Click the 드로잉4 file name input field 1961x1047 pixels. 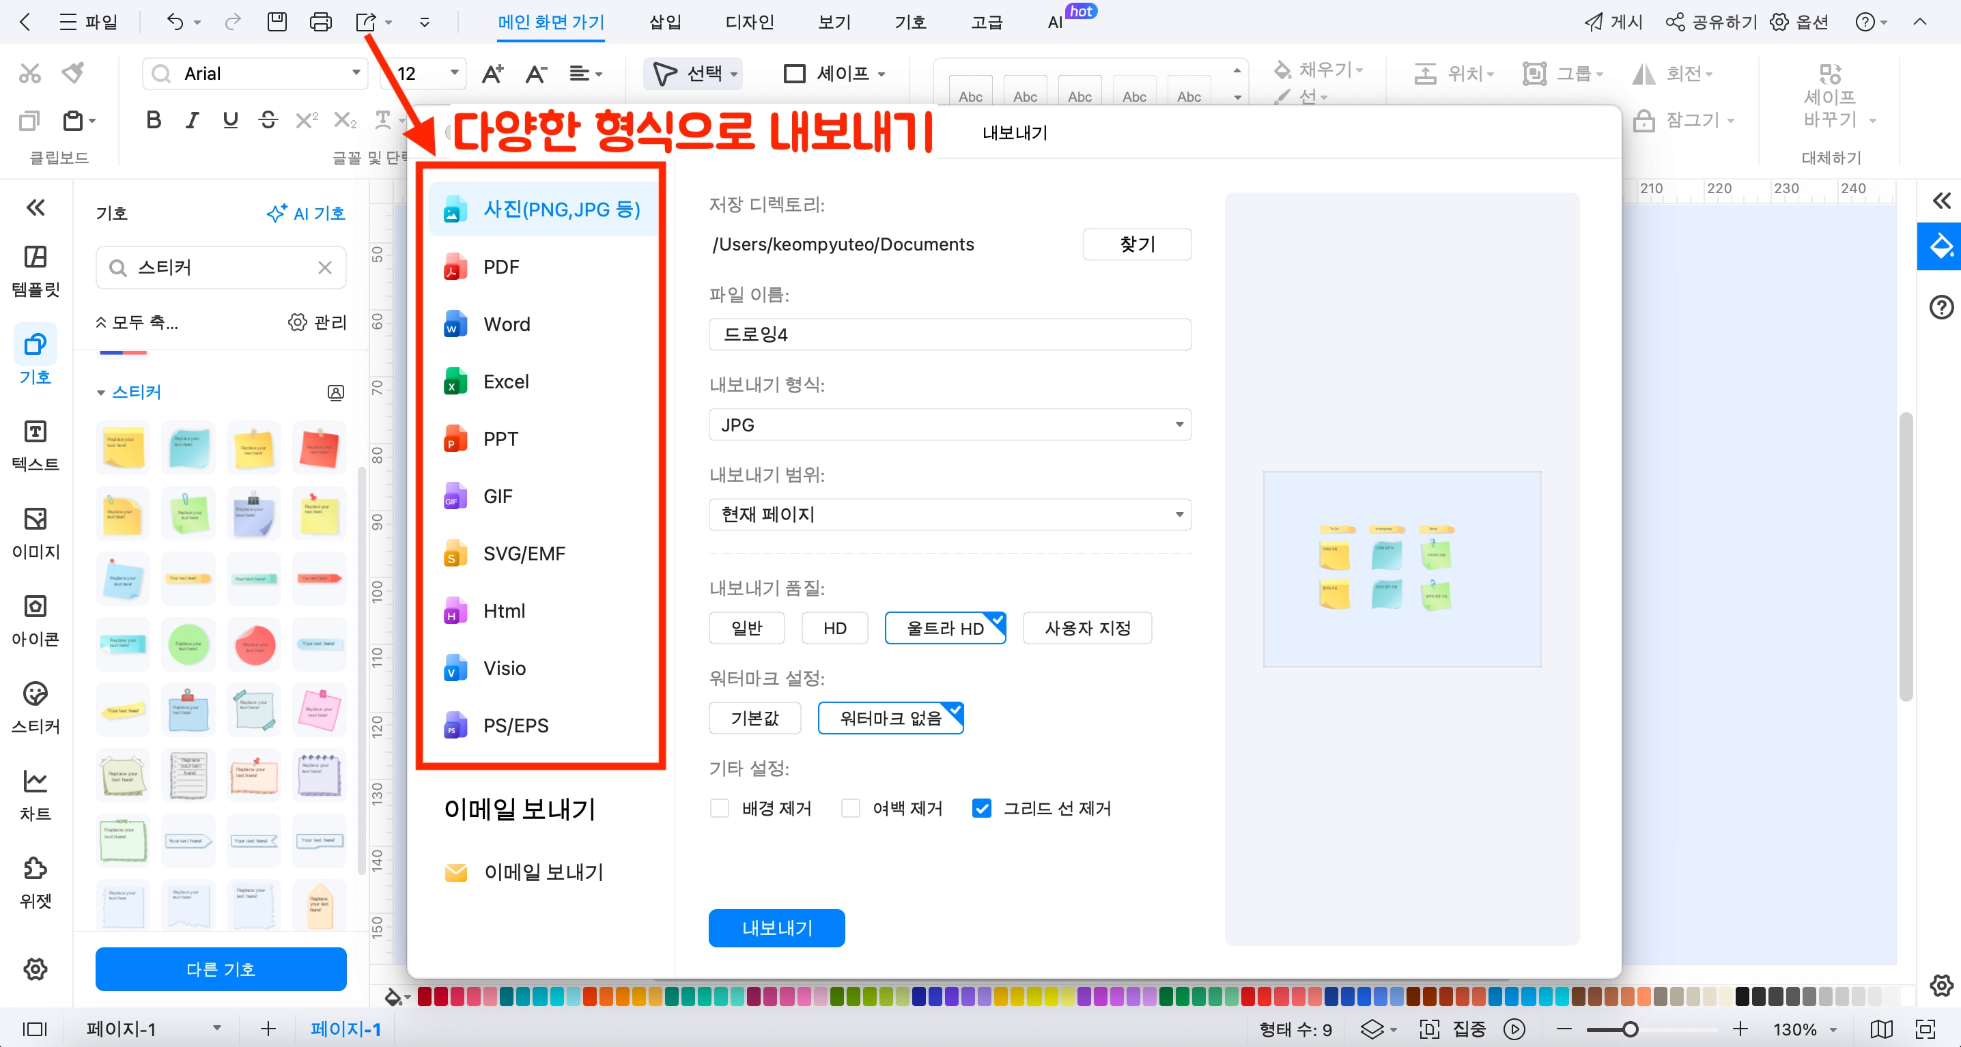click(x=948, y=334)
